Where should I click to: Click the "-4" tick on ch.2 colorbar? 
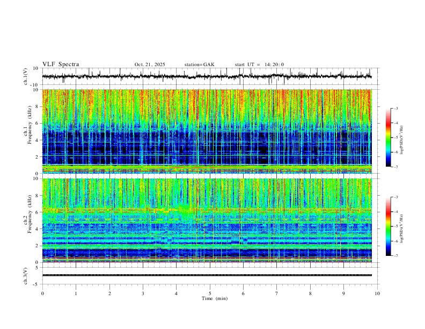pyautogui.click(x=396, y=212)
